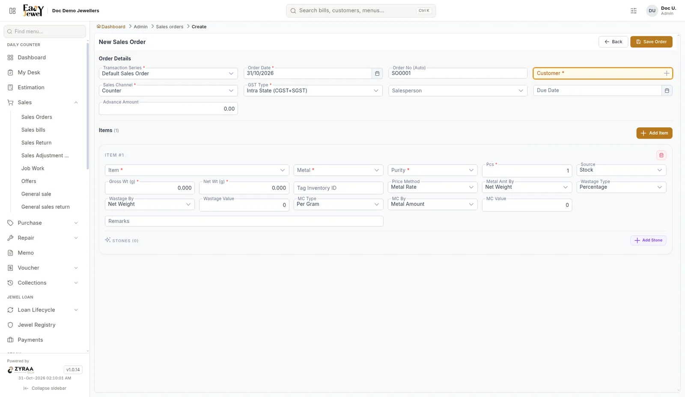The image size is (685, 397).
Task: Expand the Purchase menu in the sidebar
Action: tap(43, 223)
